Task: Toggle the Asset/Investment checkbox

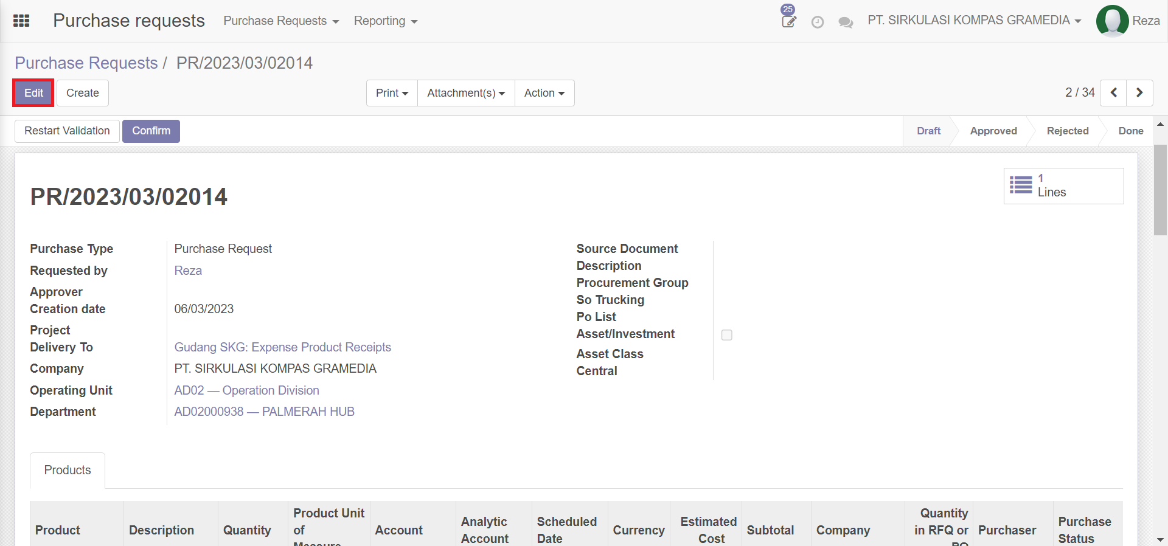Action: click(726, 335)
